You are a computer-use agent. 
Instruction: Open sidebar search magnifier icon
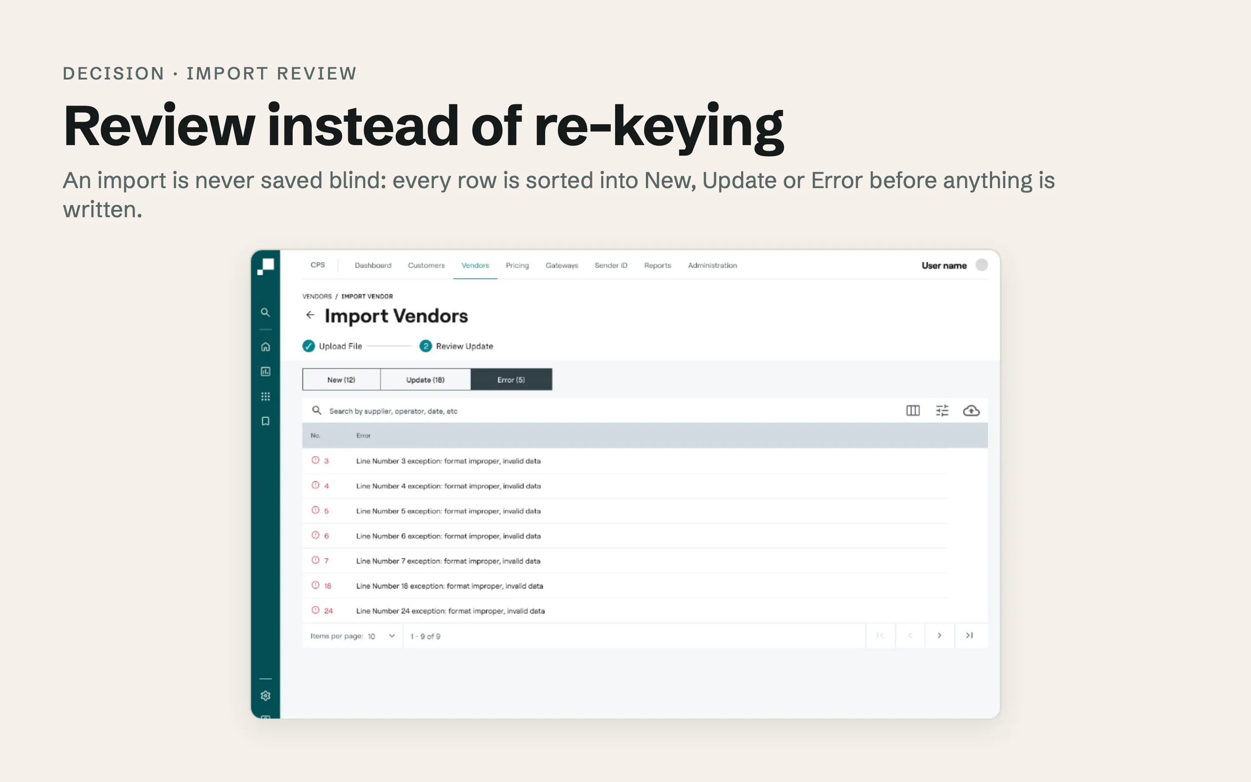pos(265,312)
